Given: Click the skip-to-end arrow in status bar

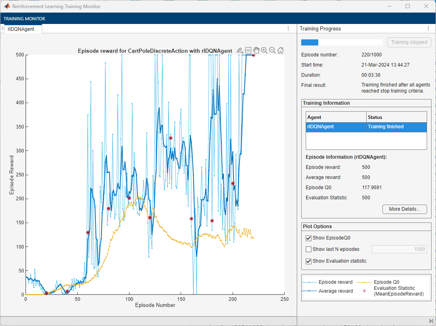Looking at the screenshot, I should pos(431,321).
